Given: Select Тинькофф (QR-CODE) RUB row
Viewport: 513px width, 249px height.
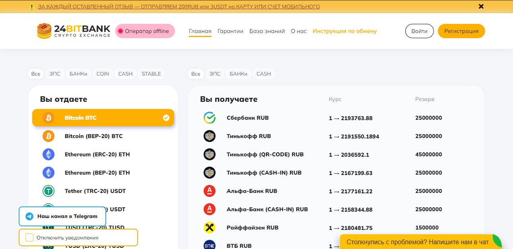Looking at the screenshot, I should click(265, 154).
